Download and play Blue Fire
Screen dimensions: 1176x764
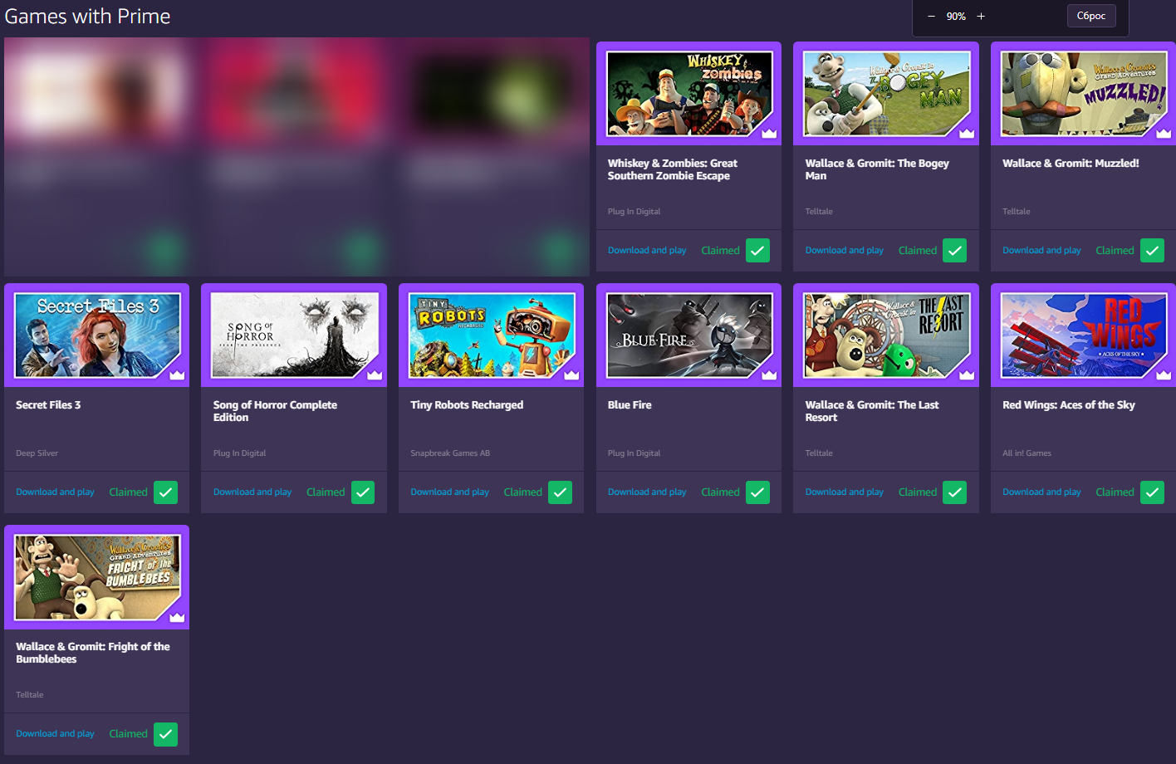click(647, 492)
